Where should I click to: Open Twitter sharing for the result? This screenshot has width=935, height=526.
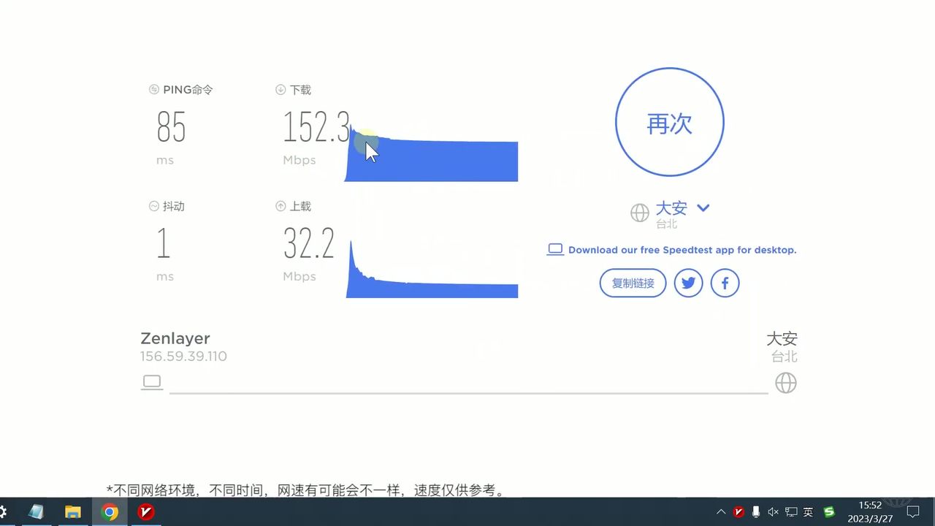coord(688,283)
